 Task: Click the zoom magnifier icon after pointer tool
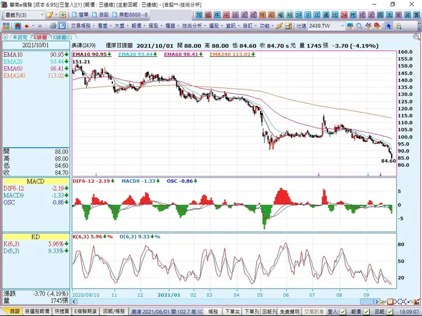tap(398, 26)
